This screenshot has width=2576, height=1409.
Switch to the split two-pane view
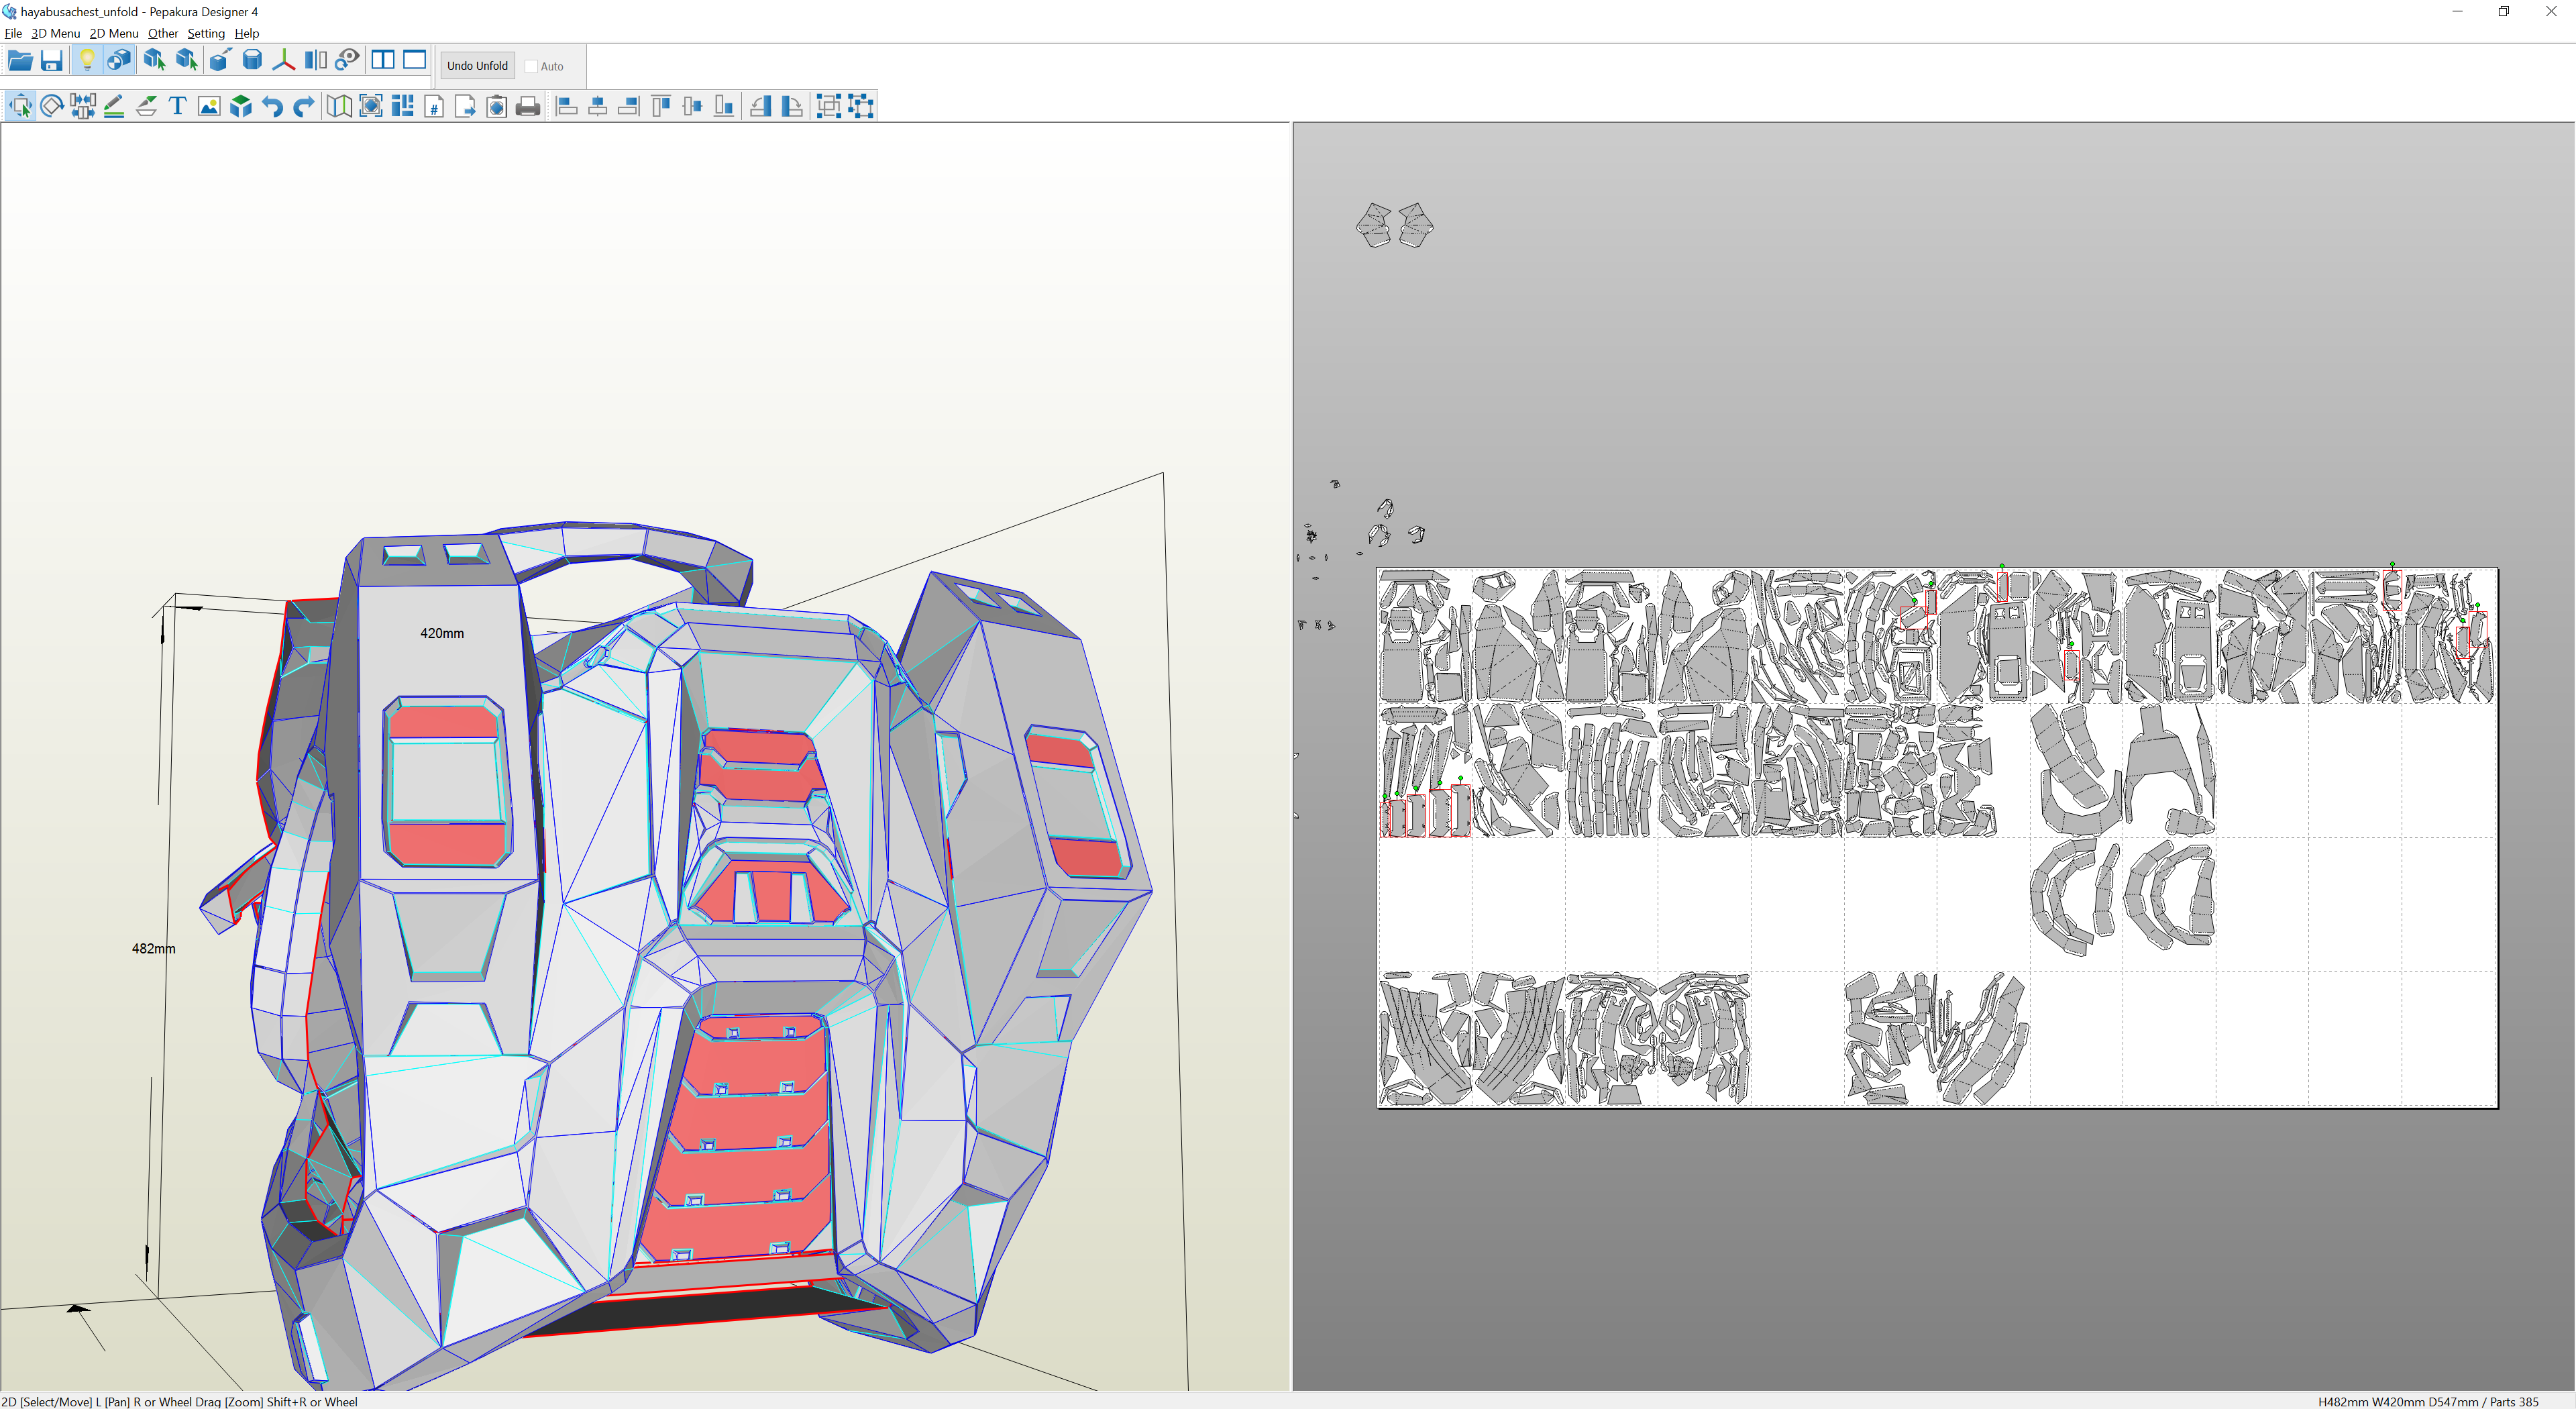point(382,61)
